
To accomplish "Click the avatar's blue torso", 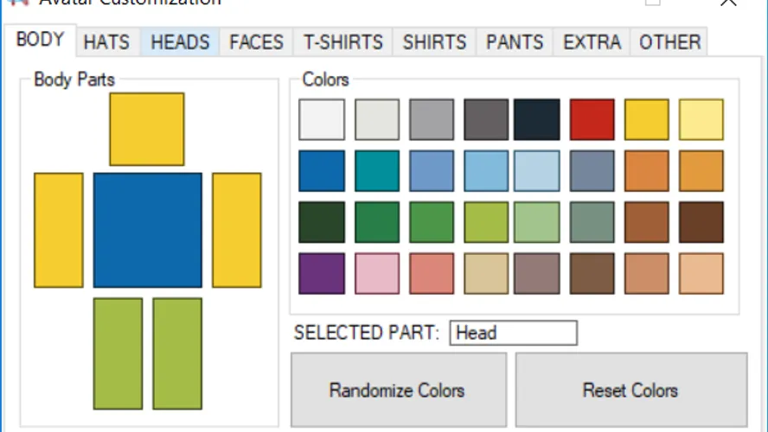I will 147,230.
